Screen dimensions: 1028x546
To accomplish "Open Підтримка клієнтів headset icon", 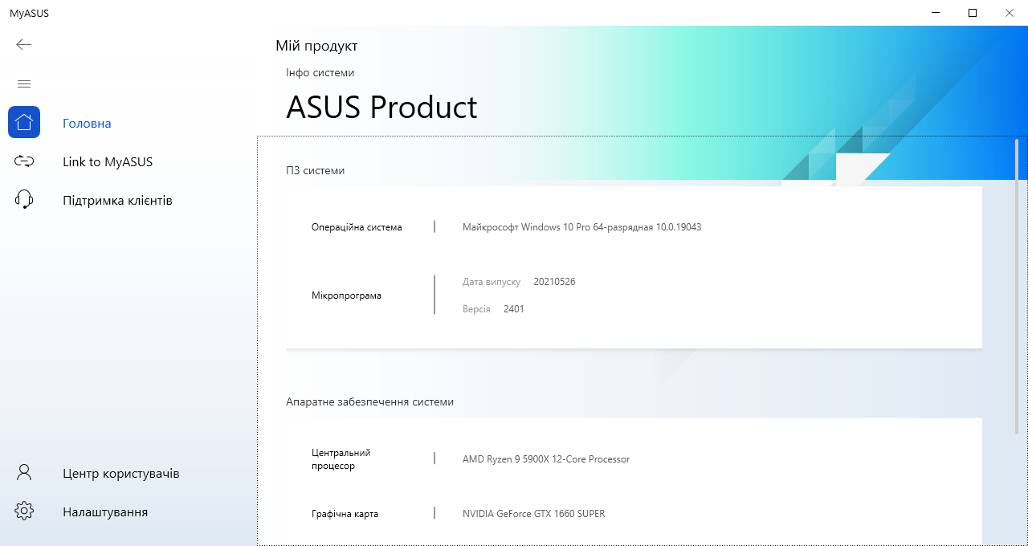I will click(24, 200).
